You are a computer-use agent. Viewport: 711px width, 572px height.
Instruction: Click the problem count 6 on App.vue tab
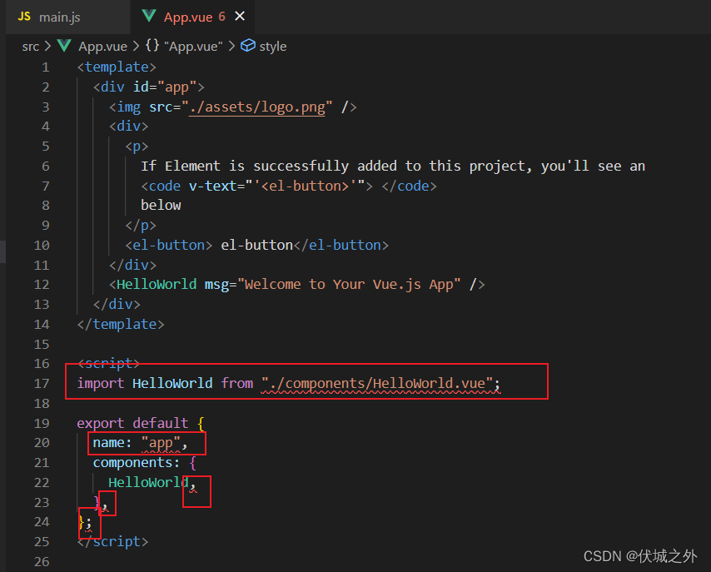(221, 17)
